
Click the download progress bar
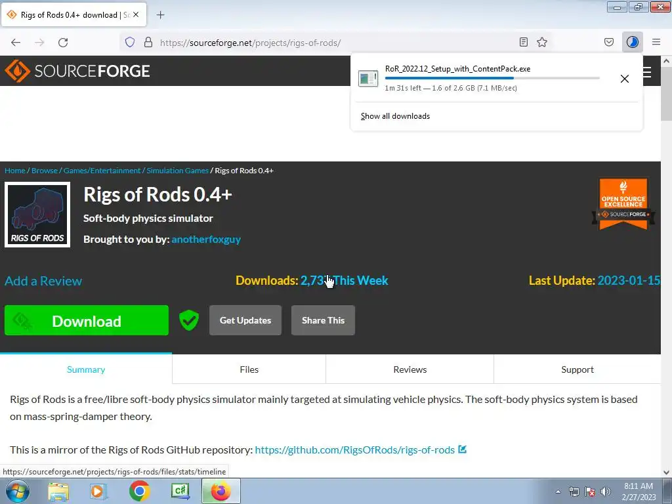pos(492,78)
